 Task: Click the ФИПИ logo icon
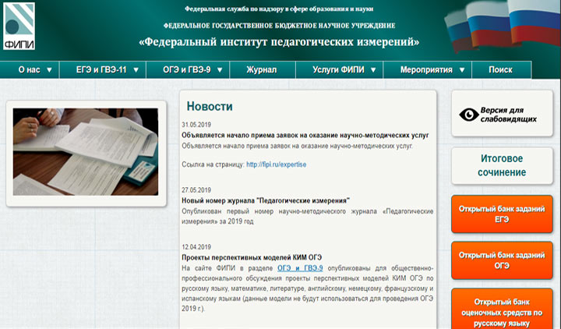[x=19, y=26]
